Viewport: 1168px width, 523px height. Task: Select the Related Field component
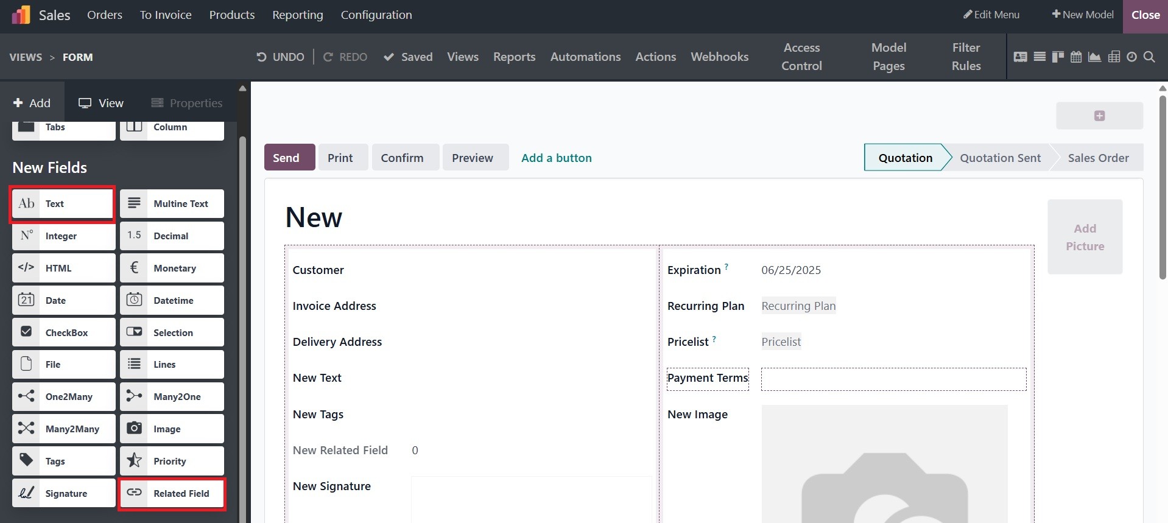tap(172, 493)
